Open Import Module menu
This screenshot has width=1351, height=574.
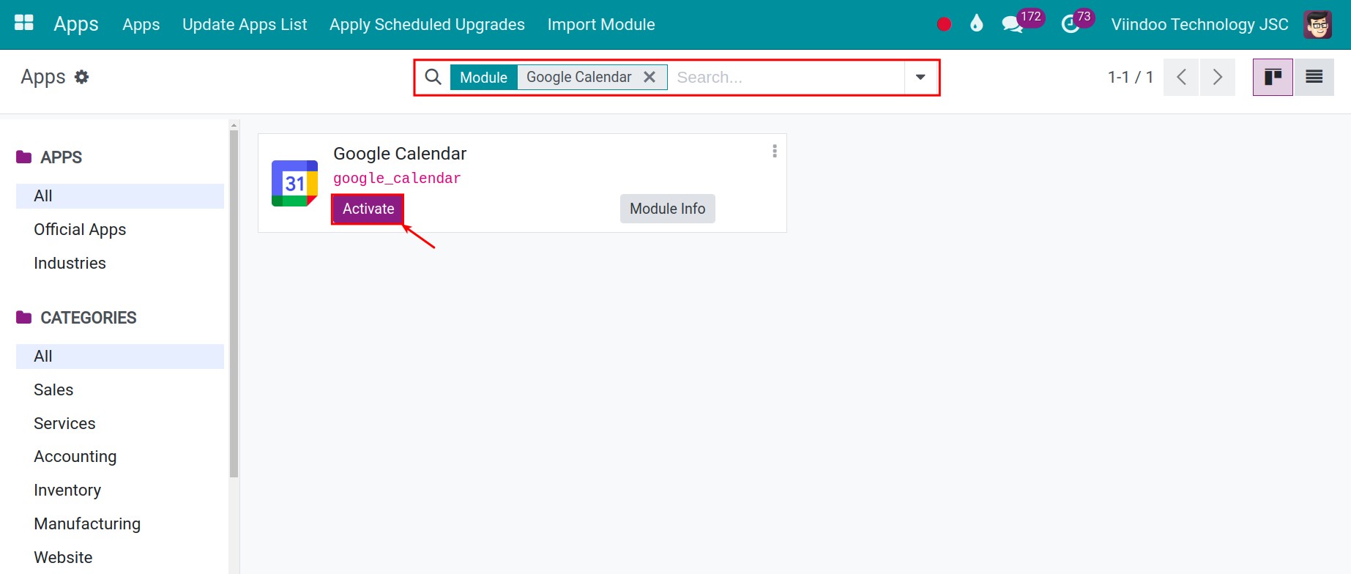tap(601, 24)
